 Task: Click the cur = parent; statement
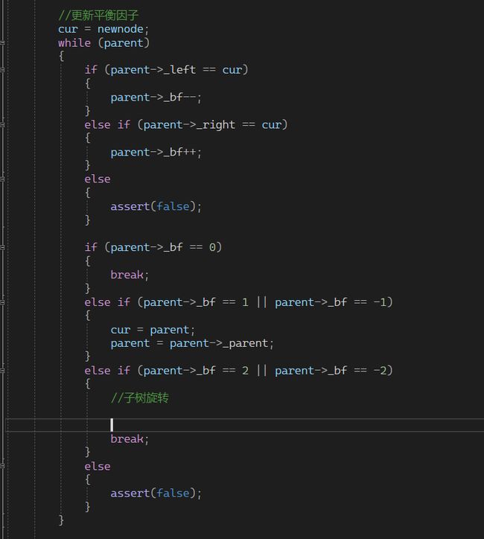(x=153, y=330)
